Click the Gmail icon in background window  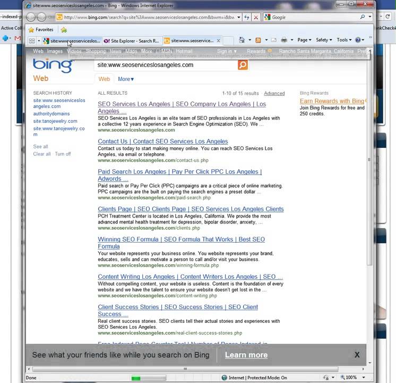point(18,38)
